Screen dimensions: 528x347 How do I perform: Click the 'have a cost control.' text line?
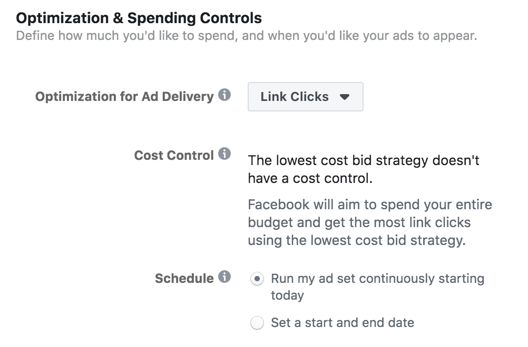click(x=310, y=179)
